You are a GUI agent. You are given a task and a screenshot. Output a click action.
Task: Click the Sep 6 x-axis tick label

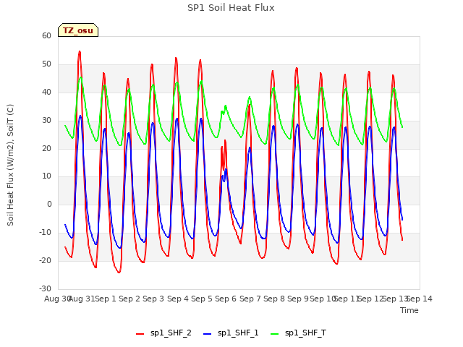tap(226, 299)
